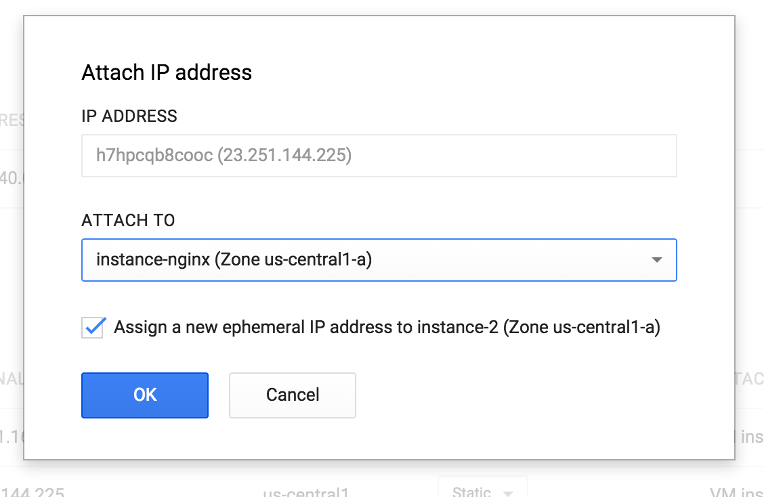Click the blue OK button

pyautogui.click(x=145, y=395)
